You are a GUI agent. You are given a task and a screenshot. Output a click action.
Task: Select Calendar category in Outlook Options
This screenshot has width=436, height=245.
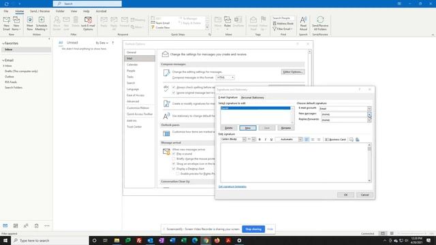pyautogui.click(x=140, y=65)
